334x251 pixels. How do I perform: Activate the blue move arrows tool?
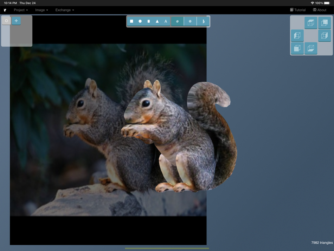(x=16, y=21)
